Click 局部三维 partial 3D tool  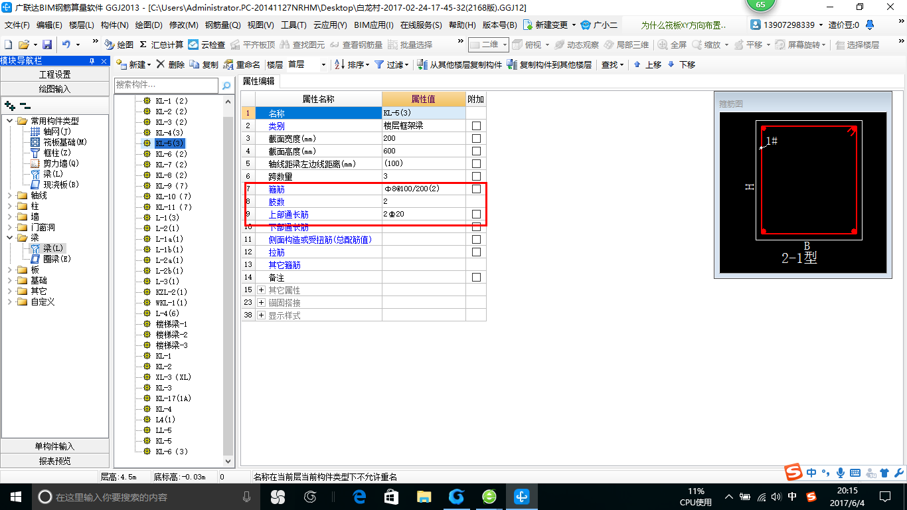(x=626, y=44)
